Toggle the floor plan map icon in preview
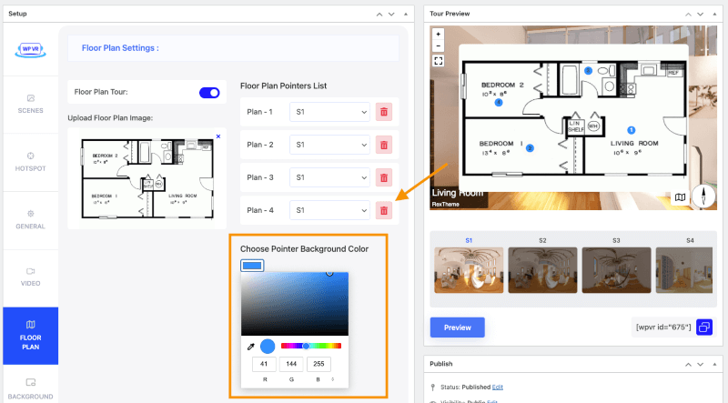 (x=680, y=197)
